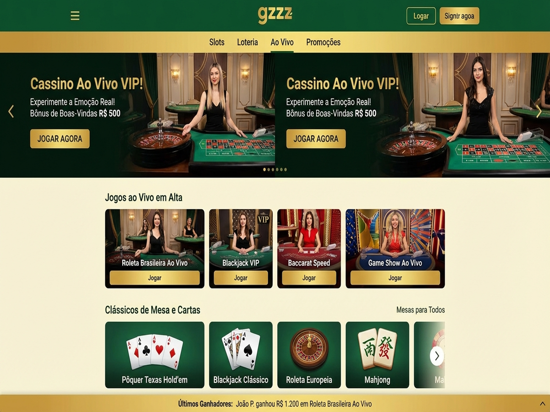Click the sign-up button in header
The width and height of the screenshot is (550, 412).
(x=459, y=16)
